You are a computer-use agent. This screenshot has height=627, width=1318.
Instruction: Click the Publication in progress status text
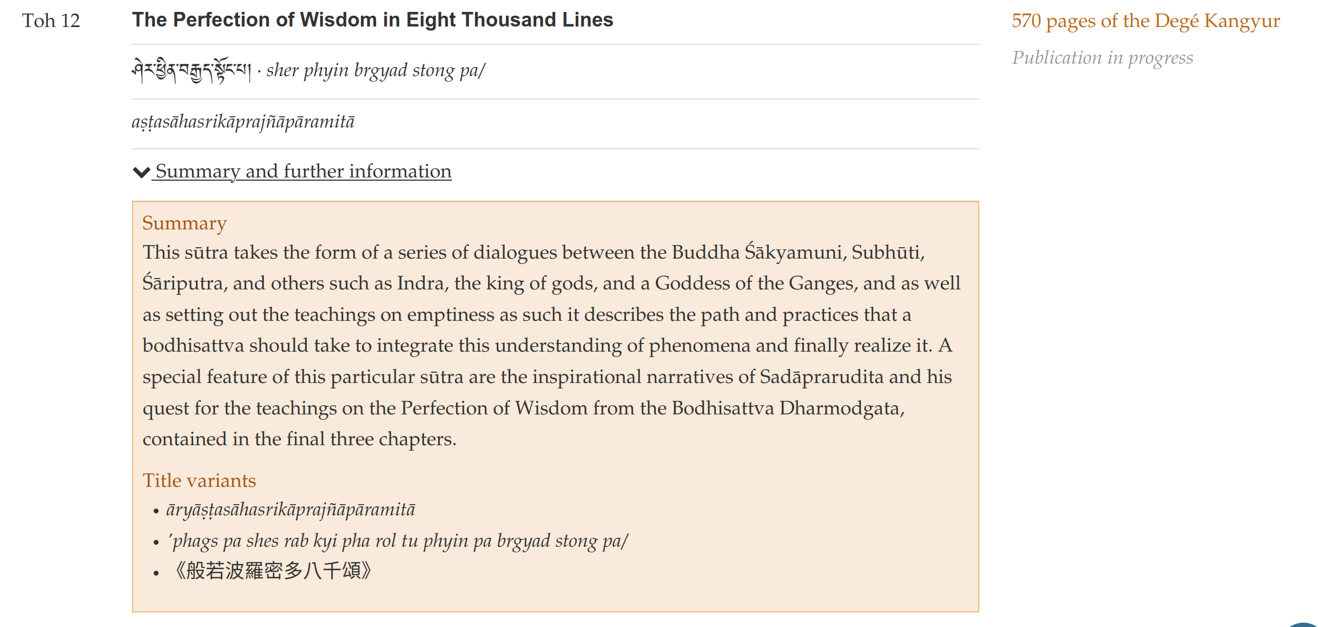[x=1103, y=57]
